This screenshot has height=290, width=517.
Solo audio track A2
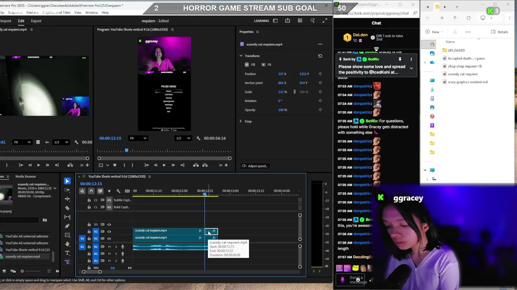(x=116, y=254)
